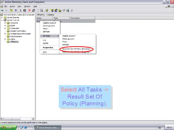Open the Help menu in menu bar

[35, 6]
